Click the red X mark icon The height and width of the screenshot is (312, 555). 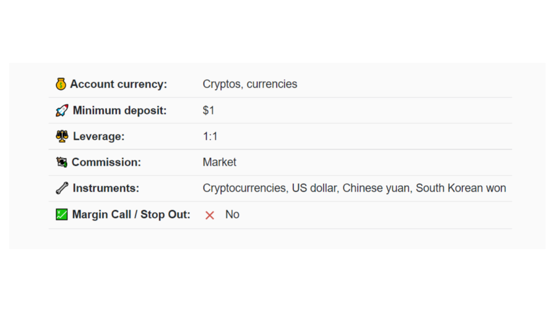point(210,215)
